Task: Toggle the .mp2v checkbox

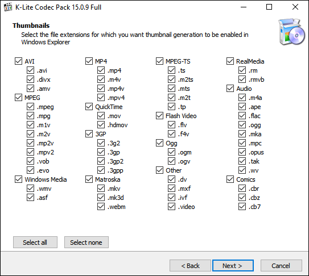Action: pos(30,143)
